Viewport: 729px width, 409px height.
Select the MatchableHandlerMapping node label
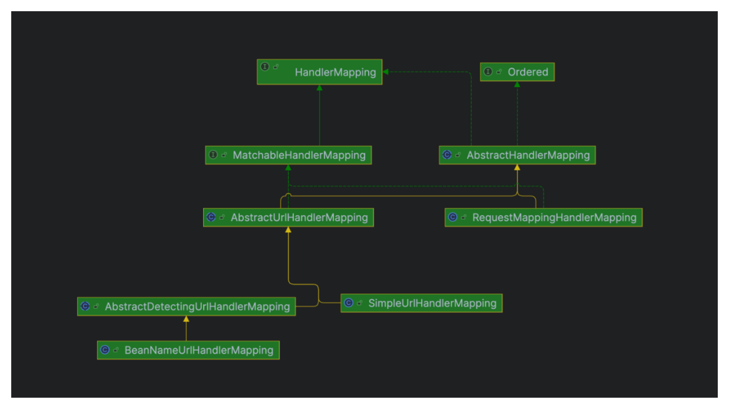click(299, 155)
